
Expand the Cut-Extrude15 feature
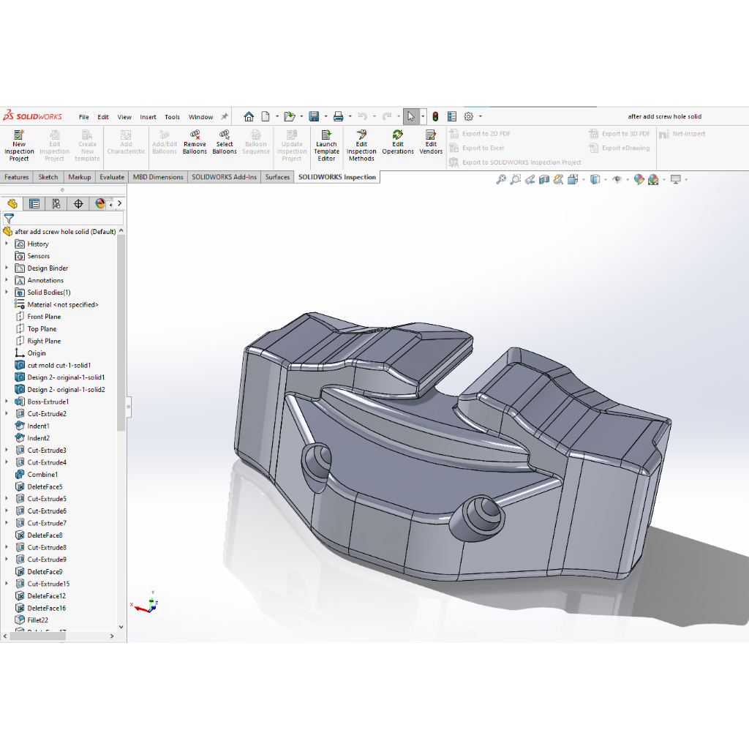7,583
